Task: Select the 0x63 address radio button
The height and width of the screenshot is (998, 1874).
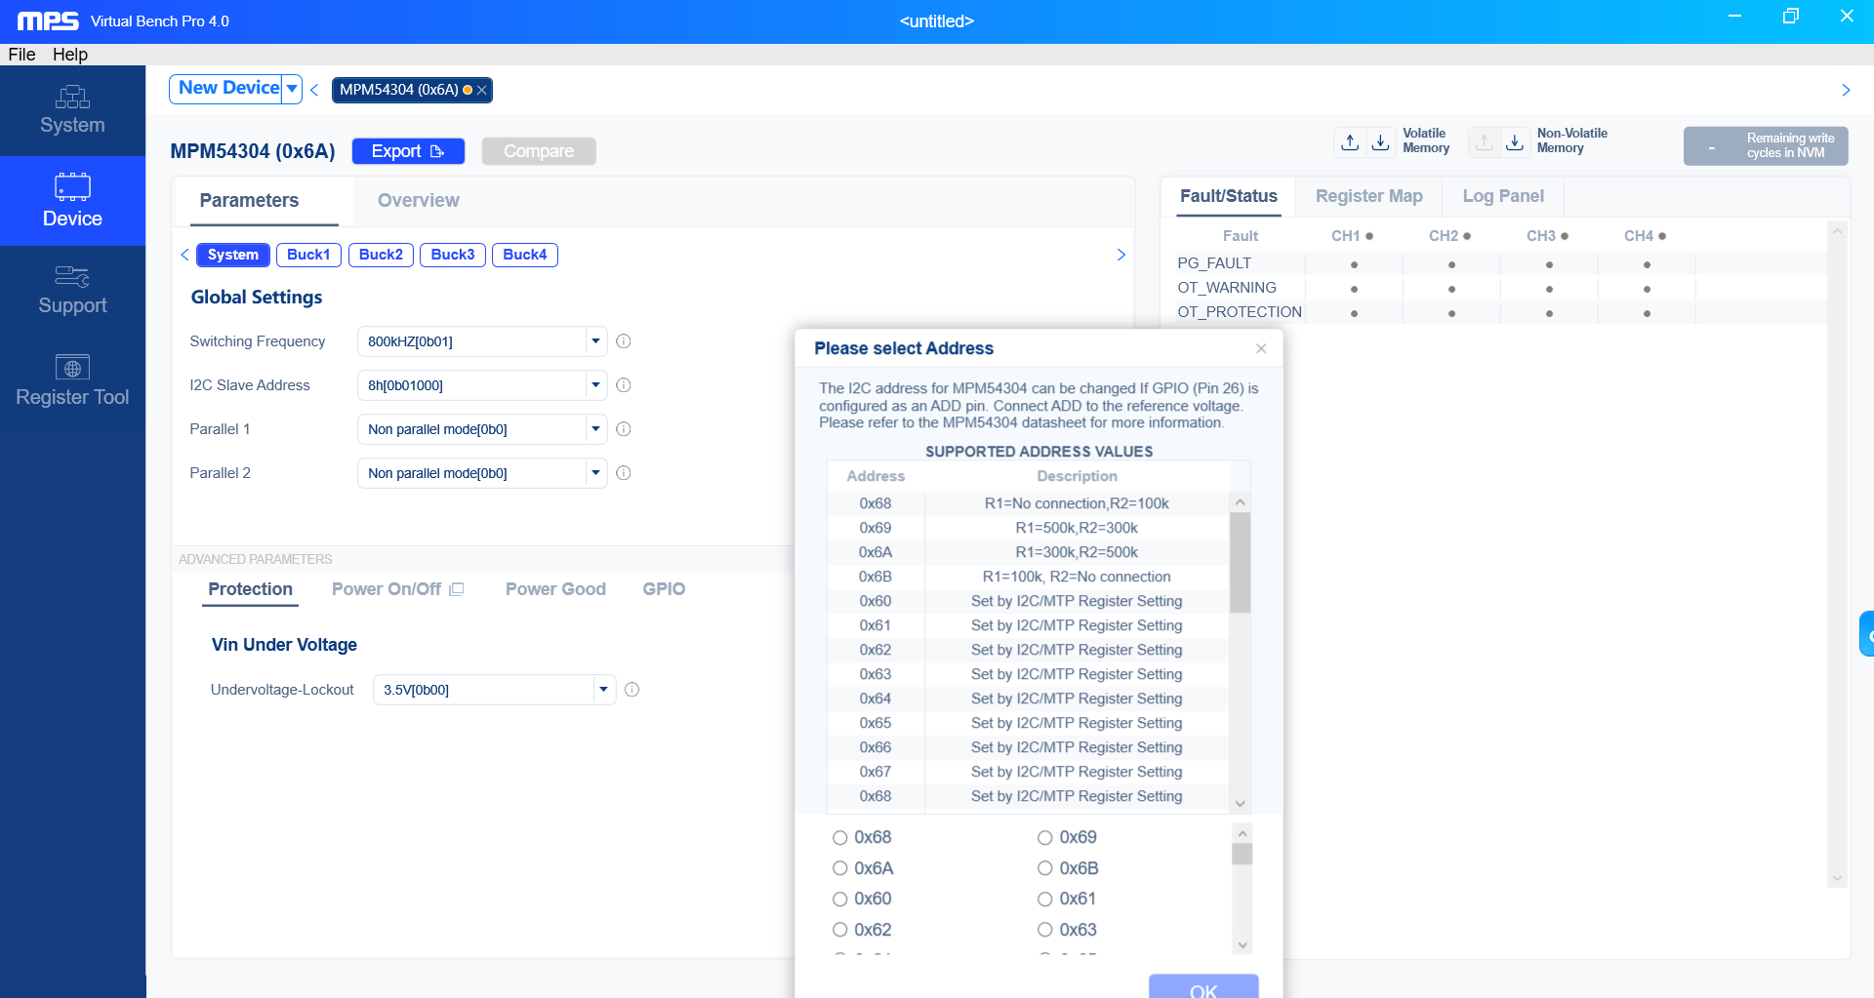Action: (x=1044, y=930)
